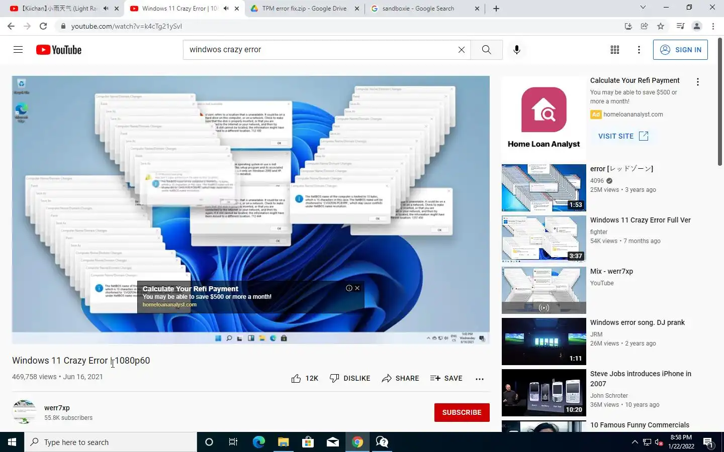Image resolution: width=724 pixels, height=452 pixels.
Task: Open homeloananalyst.com link in overlay ad
Action: tap(169, 304)
